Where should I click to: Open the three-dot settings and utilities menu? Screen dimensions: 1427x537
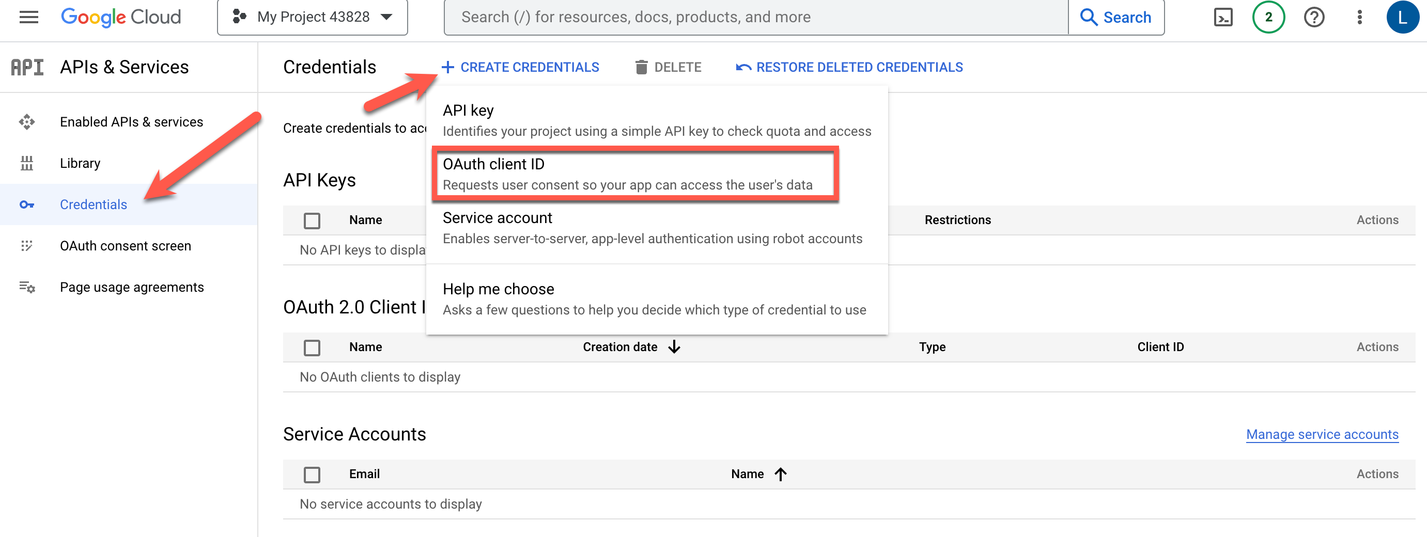click(x=1359, y=17)
